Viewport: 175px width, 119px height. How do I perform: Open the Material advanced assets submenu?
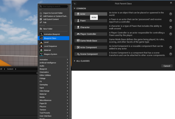tap(54, 94)
